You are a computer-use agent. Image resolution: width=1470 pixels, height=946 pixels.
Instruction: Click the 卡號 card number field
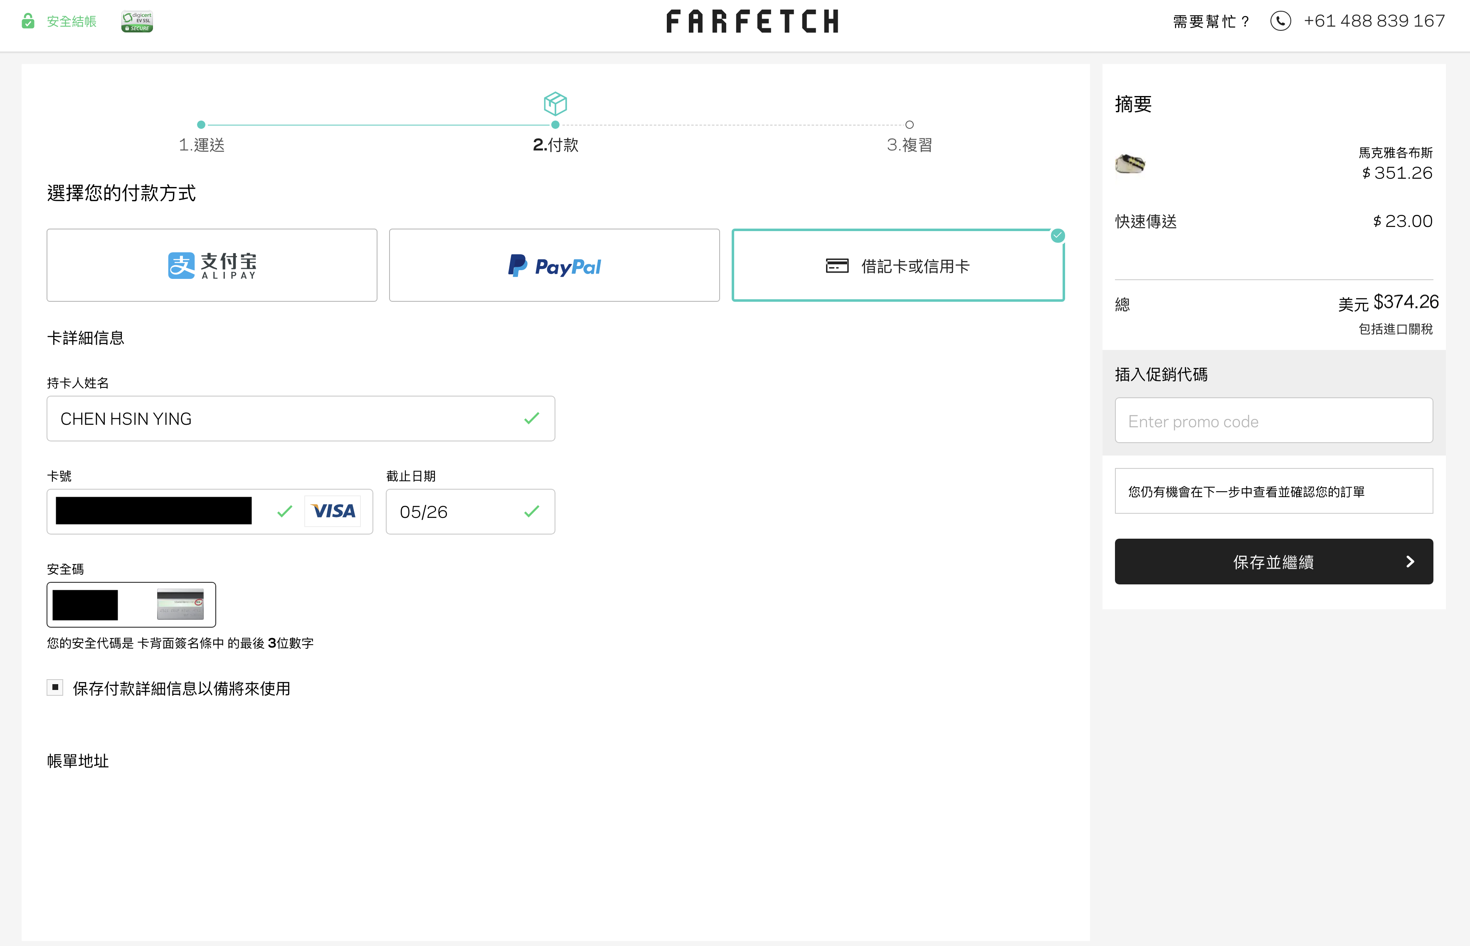pyautogui.click(x=210, y=511)
